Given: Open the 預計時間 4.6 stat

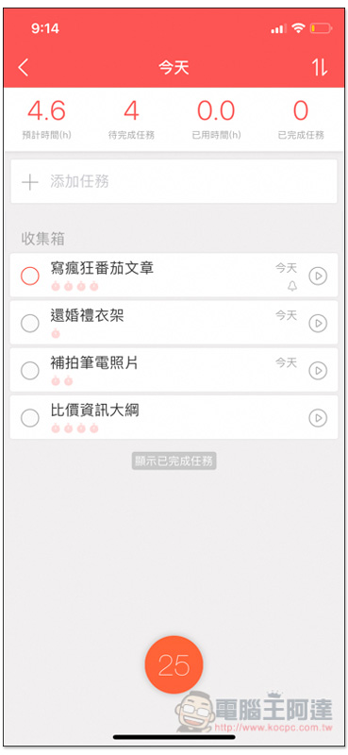Looking at the screenshot, I should [47, 120].
